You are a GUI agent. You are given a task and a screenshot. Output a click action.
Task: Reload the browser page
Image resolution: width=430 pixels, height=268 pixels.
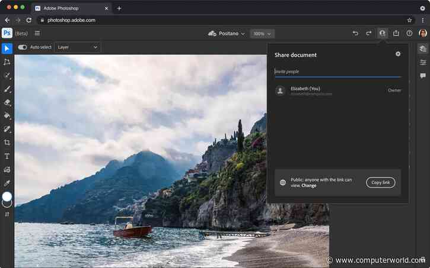tap(29, 20)
